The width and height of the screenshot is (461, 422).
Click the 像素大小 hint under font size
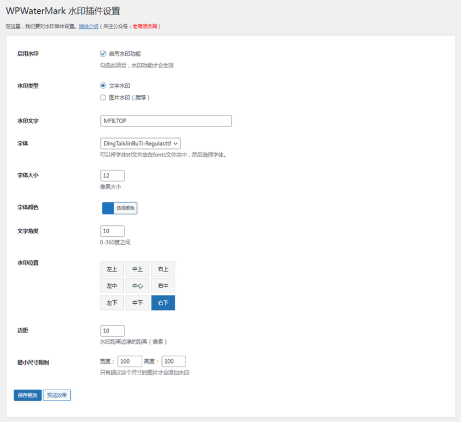(110, 186)
